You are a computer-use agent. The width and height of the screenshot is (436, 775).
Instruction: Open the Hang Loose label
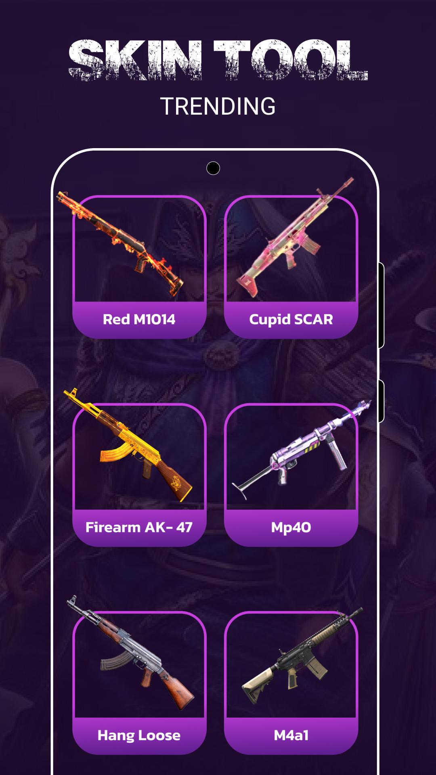(x=139, y=735)
